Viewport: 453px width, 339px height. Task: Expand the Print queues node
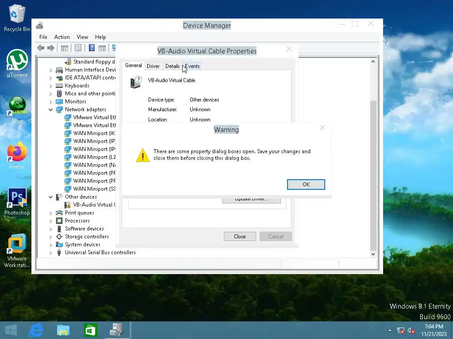tap(50, 213)
